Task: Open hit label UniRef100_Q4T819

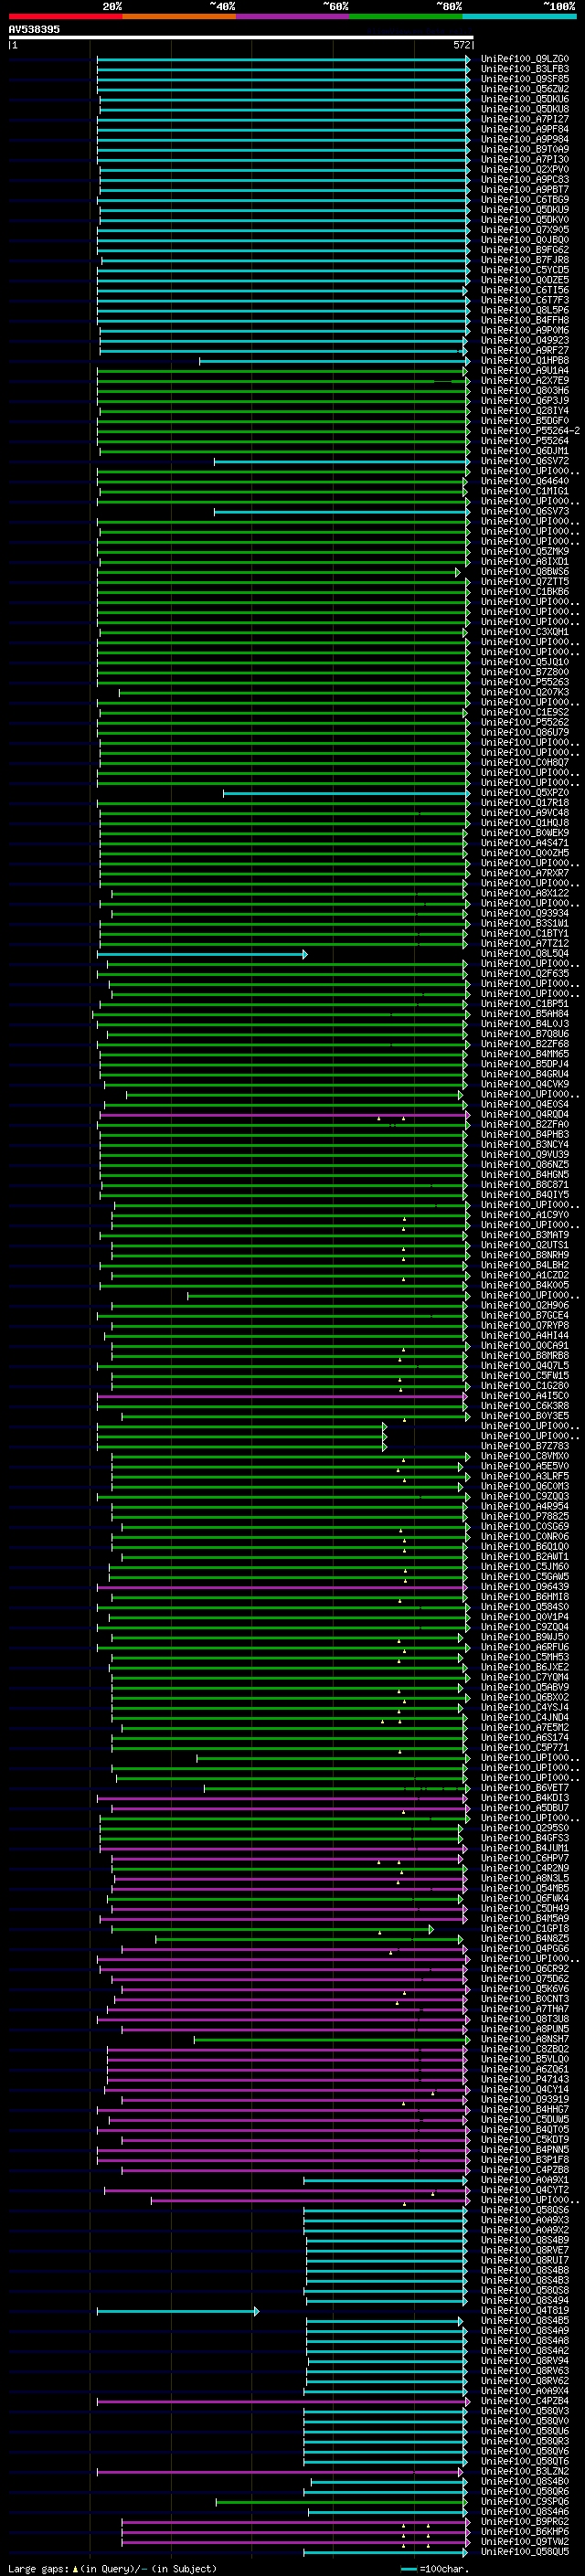Action: [524, 2311]
